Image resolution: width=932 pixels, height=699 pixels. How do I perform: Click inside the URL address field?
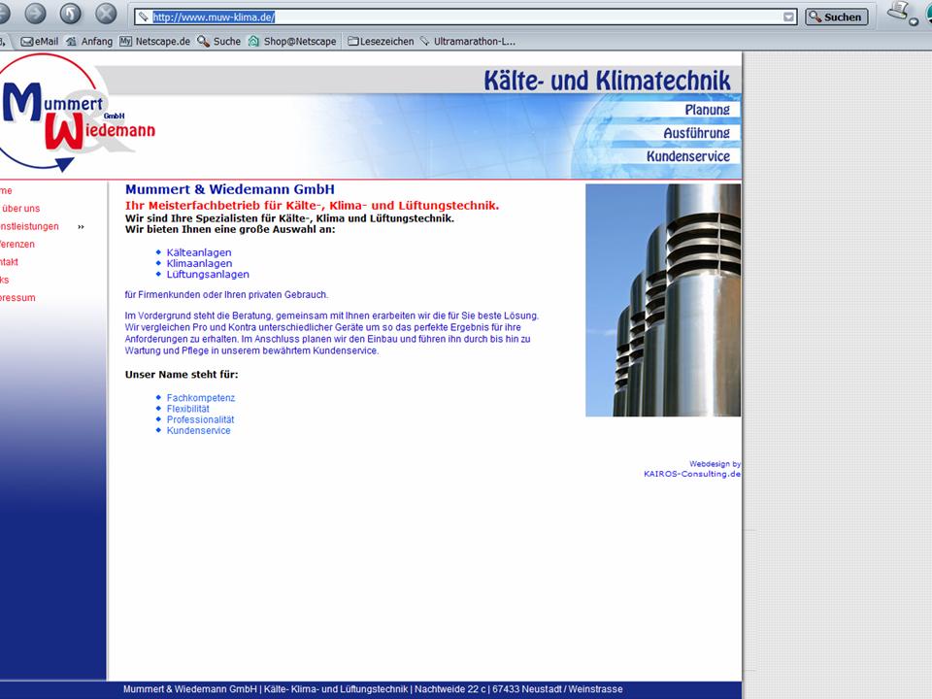[466, 17]
